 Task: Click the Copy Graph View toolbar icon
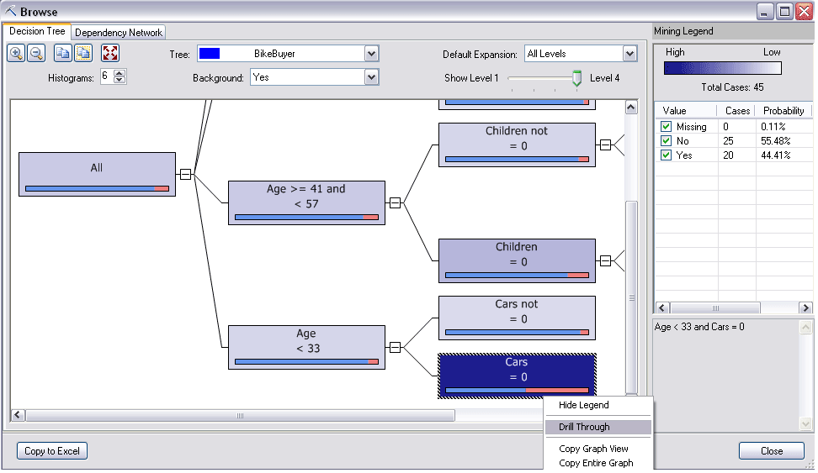tap(63, 53)
